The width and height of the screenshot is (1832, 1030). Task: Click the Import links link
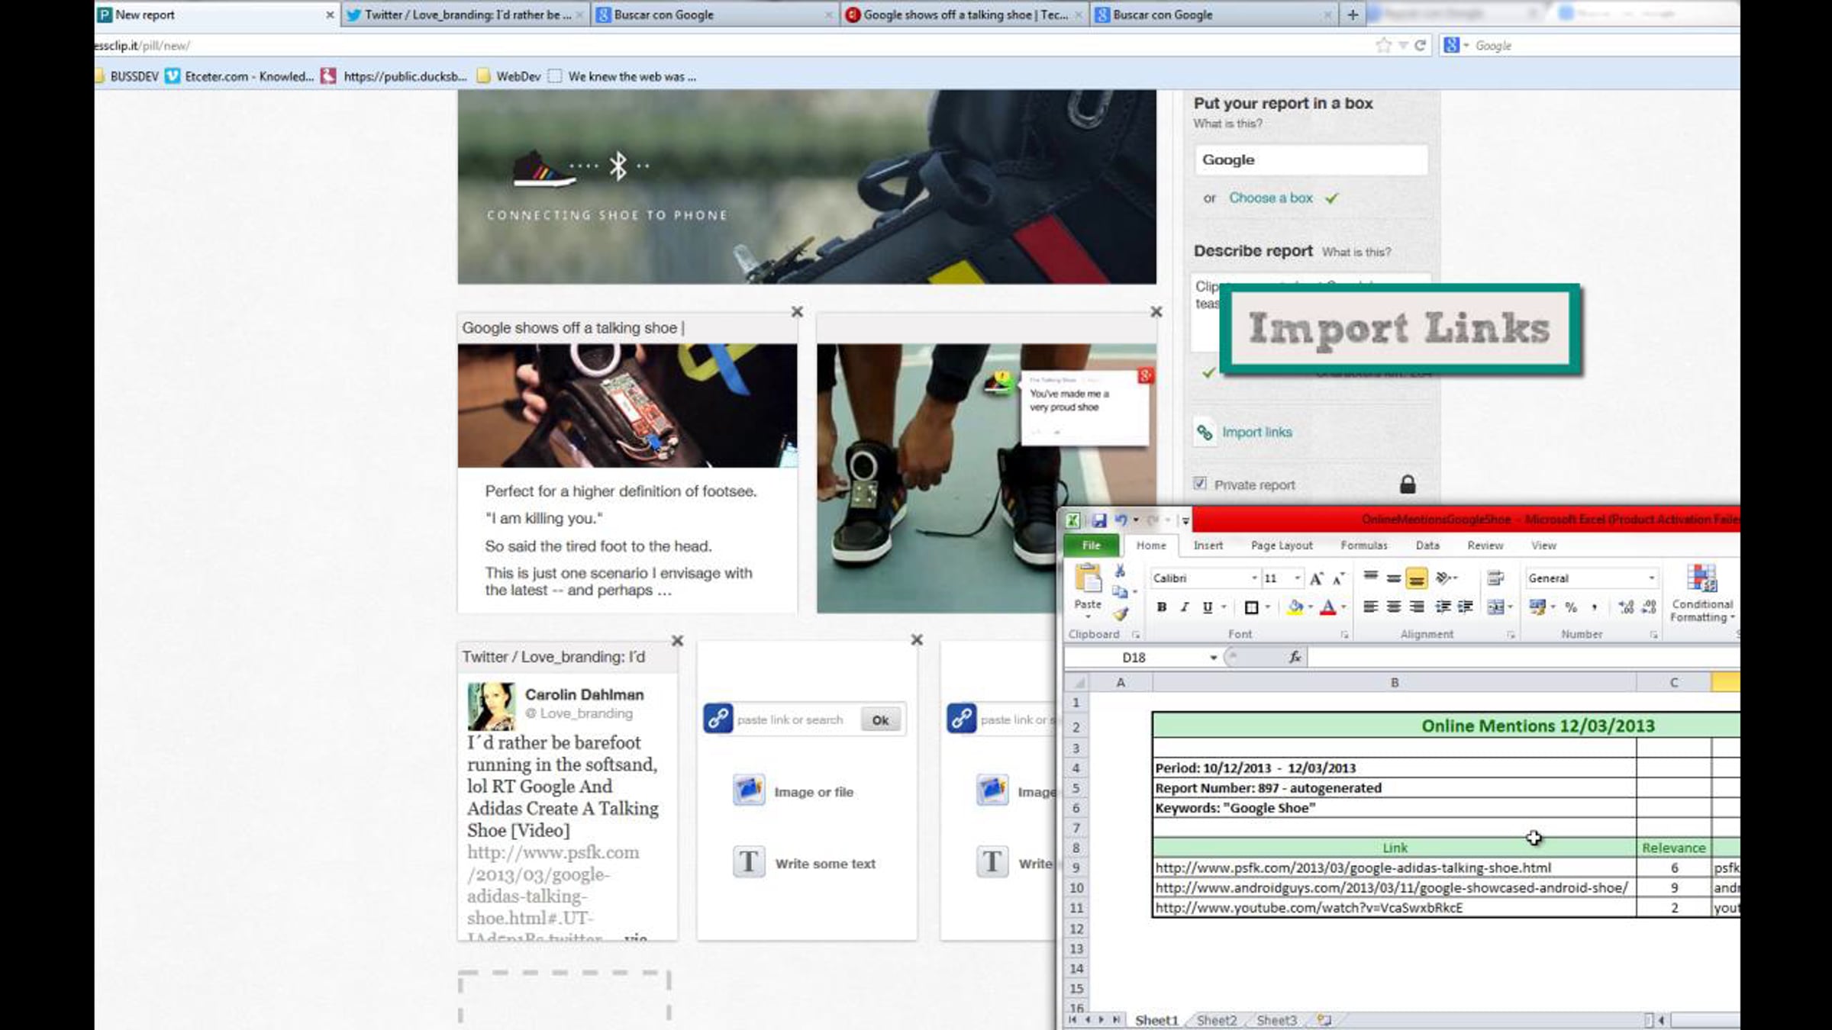[x=1256, y=433]
